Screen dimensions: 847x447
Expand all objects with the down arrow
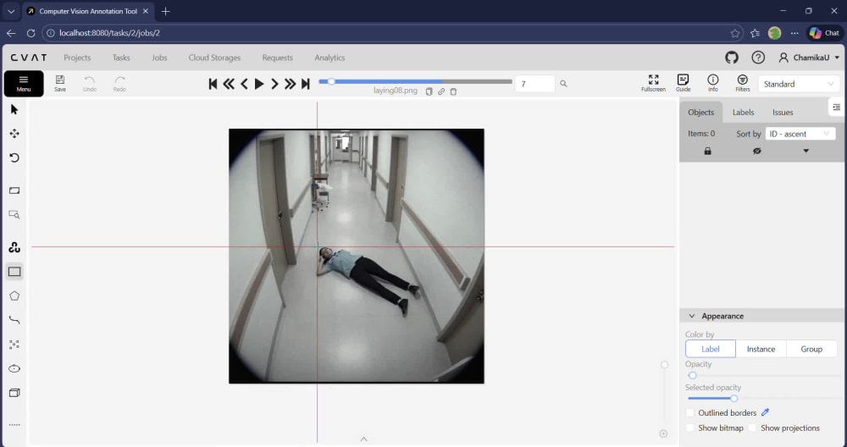(x=806, y=152)
